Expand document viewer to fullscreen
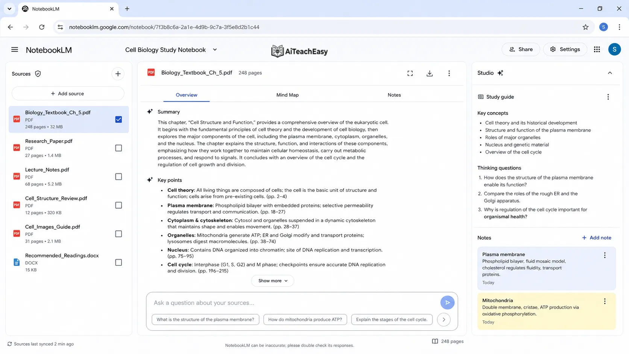Image resolution: width=629 pixels, height=354 pixels. 410,73
